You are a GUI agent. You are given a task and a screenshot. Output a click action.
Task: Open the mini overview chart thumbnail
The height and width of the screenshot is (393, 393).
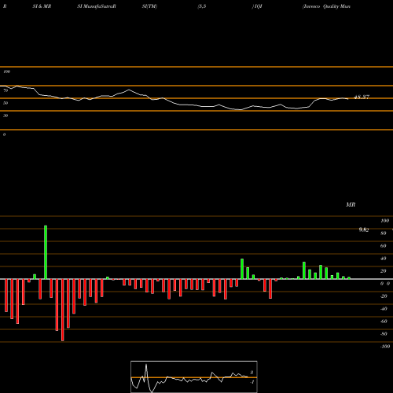pyautogui.click(x=194, y=376)
